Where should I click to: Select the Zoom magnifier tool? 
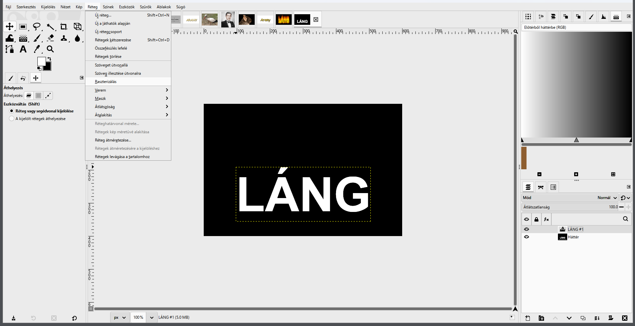click(x=50, y=49)
